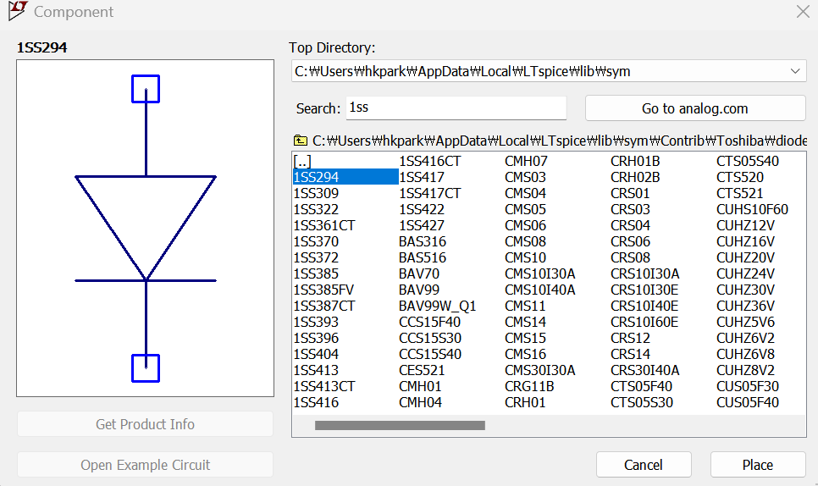The width and height of the screenshot is (818, 486).
Task: Select the 1SS427 entry
Action: pyautogui.click(x=422, y=226)
